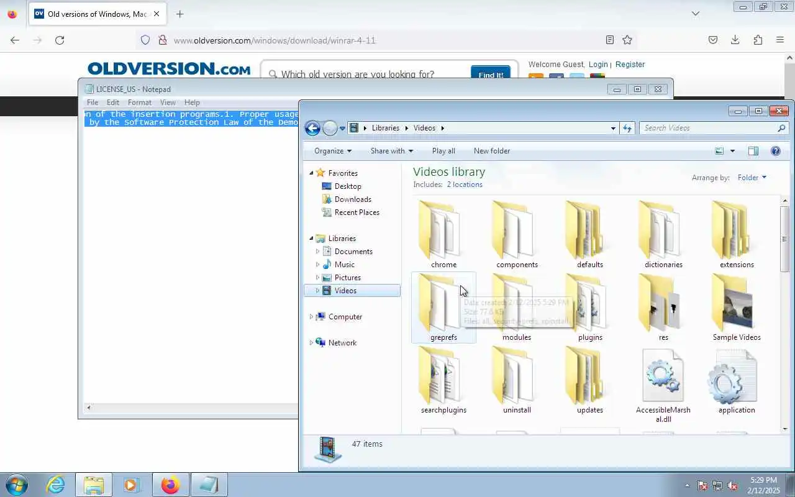Select Downloads in Favorites
The width and height of the screenshot is (795, 497).
point(353,199)
